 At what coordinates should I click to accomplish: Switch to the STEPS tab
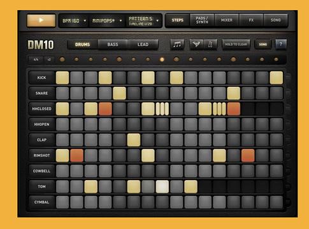coord(178,20)
